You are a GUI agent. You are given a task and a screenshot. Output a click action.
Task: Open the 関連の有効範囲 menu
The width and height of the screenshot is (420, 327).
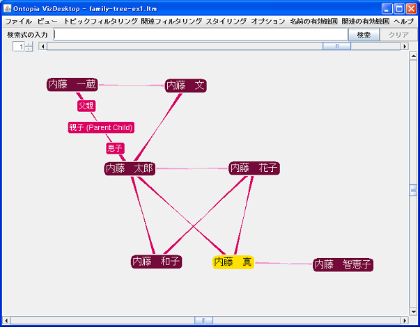click(x=366, y=22)
